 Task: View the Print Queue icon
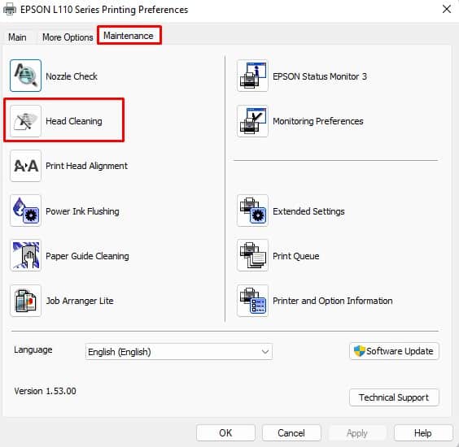coord(252,255)
